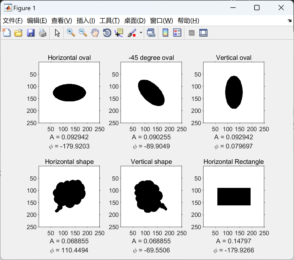Activate the Zoom In magnifier tool
The image size is (294, 260).
[x=71, y=33]
